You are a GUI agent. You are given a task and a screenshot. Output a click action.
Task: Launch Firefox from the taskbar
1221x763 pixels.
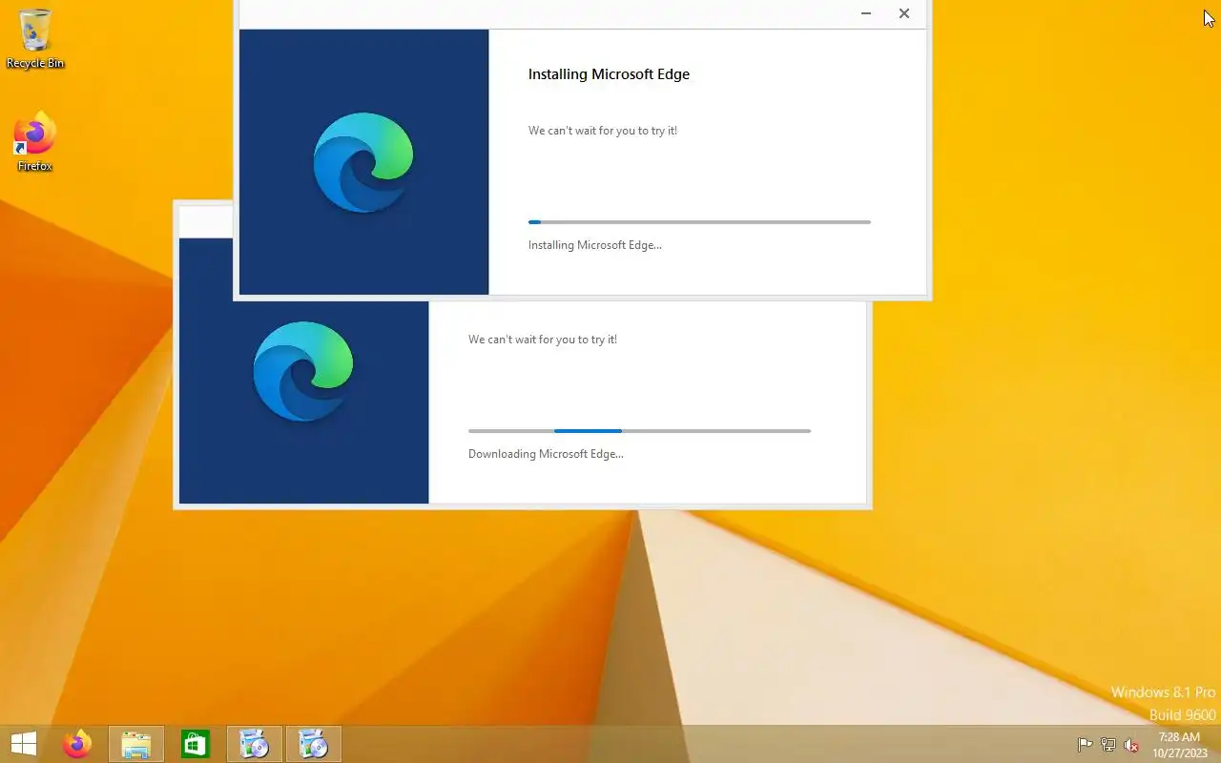pos(77,744)
